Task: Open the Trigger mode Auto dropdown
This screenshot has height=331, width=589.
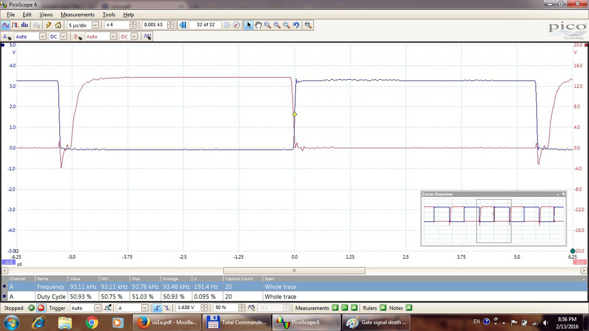Action: [x=98, y=308]
